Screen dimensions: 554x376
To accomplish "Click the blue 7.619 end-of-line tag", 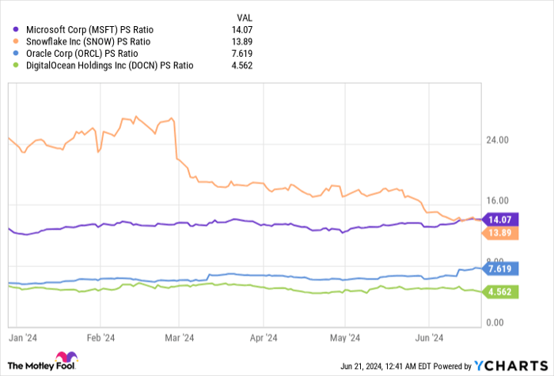I will coord(500,269).
